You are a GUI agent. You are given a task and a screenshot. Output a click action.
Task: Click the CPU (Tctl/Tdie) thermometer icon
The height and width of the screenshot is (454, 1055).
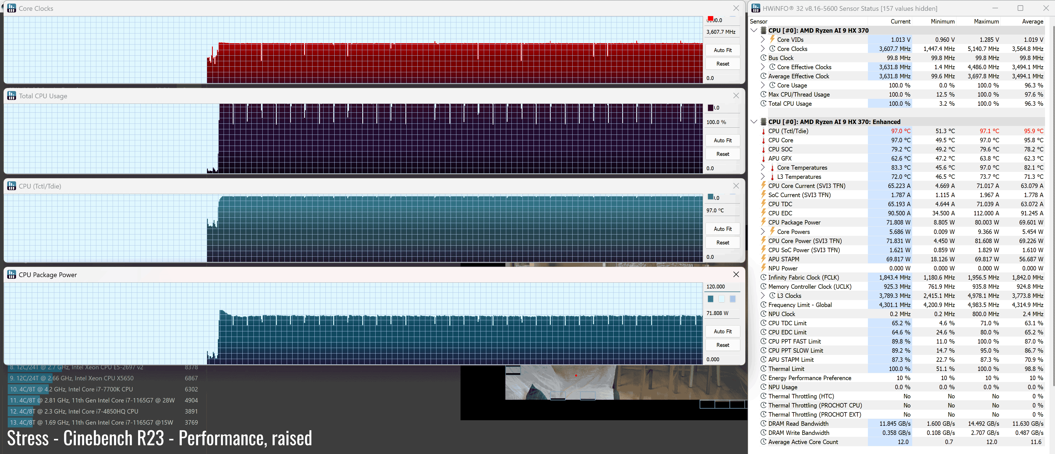click(763, 131)
